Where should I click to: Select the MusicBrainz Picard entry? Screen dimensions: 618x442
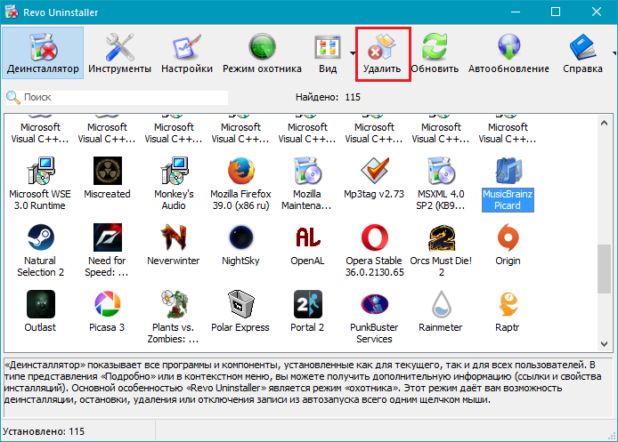coord(508,172)
